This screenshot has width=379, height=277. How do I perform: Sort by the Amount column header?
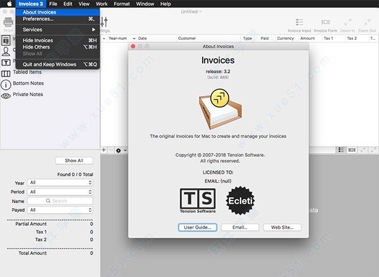pyautogui.click(x=310, y=38)
